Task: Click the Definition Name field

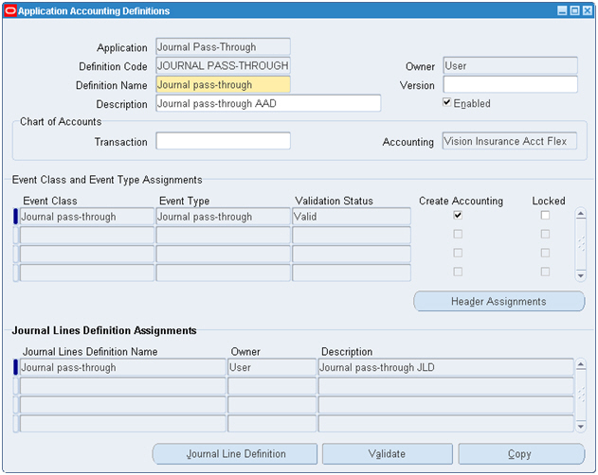Action: [223, 84]
